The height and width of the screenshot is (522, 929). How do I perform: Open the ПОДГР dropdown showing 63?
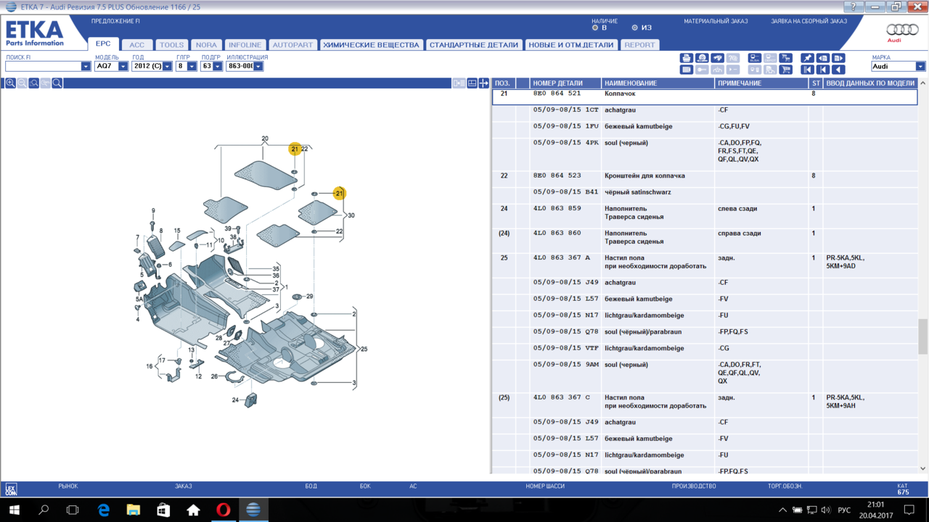(x=218, y=66)
